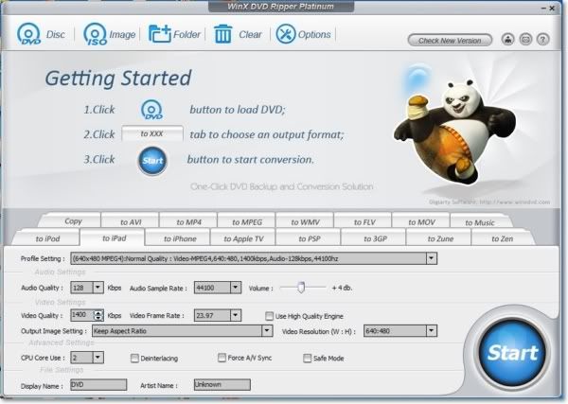Click the Video Quality value field
This screenshot has height=404, width=568.
(x=82, y=315)
